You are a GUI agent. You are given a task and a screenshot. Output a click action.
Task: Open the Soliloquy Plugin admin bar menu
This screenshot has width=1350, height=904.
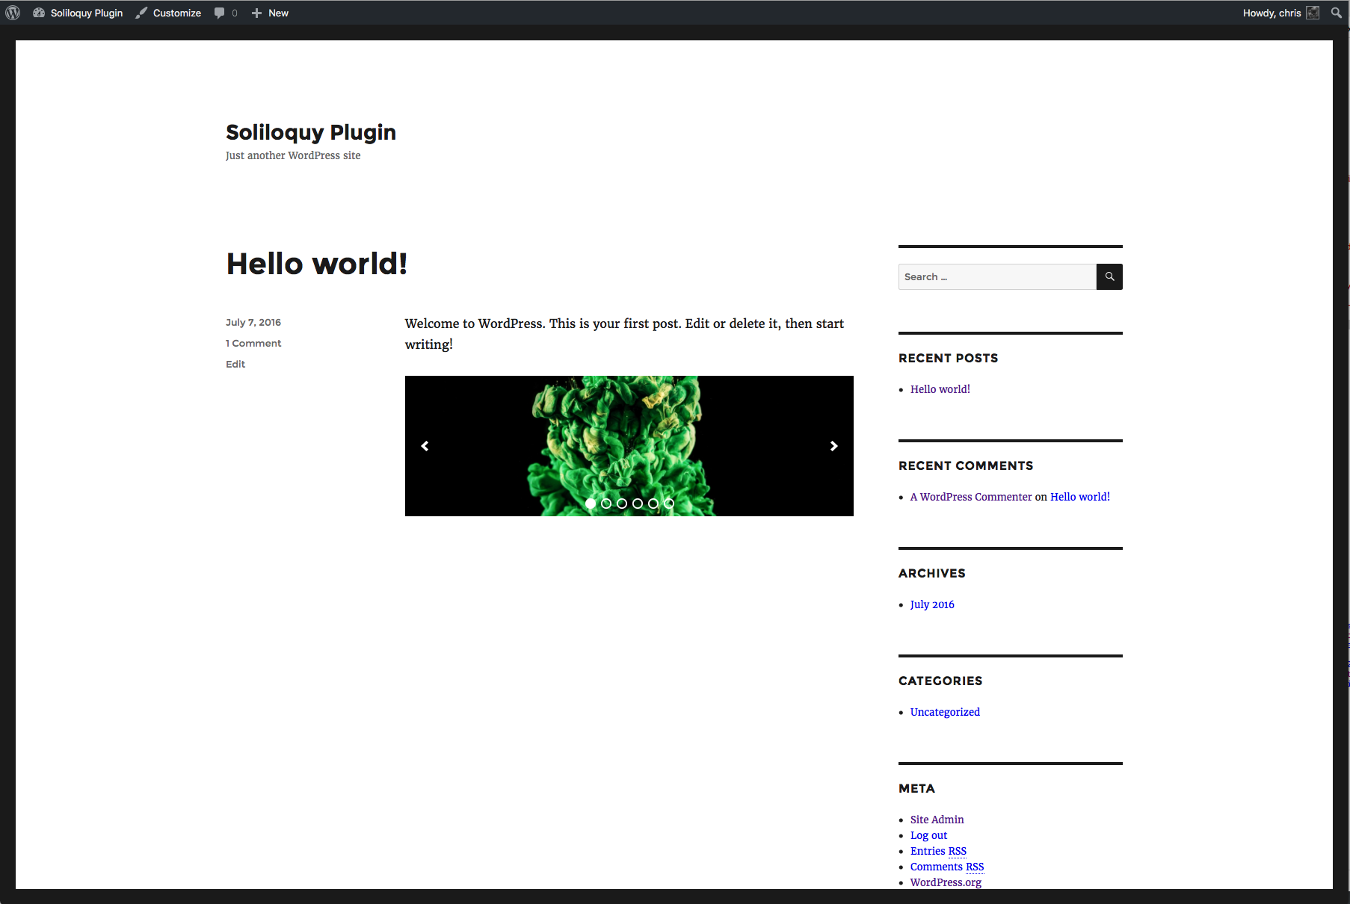point(78,13)
